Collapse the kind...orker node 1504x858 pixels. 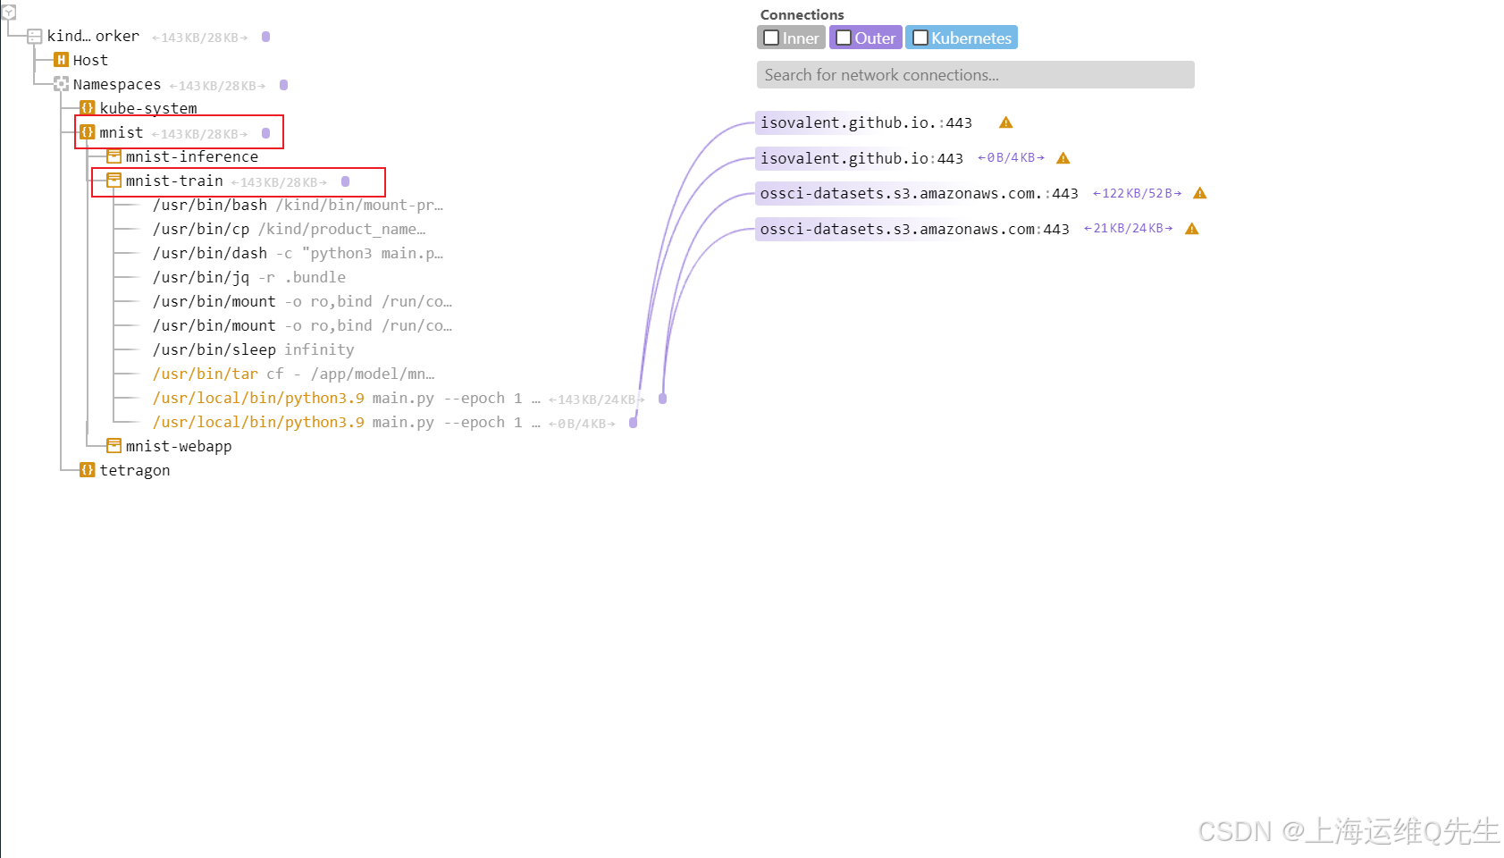coord(34,37)
